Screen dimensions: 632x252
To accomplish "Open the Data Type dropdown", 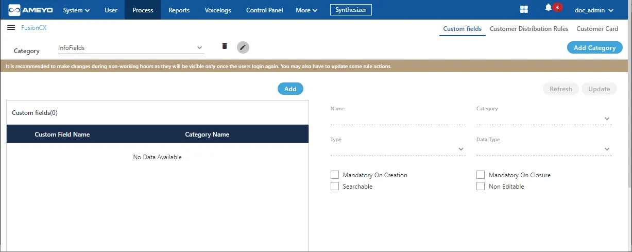I will click(544, 149).
